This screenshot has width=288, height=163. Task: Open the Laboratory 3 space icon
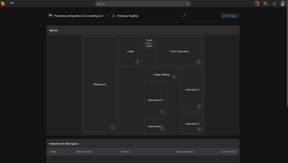tap(199, 129)
